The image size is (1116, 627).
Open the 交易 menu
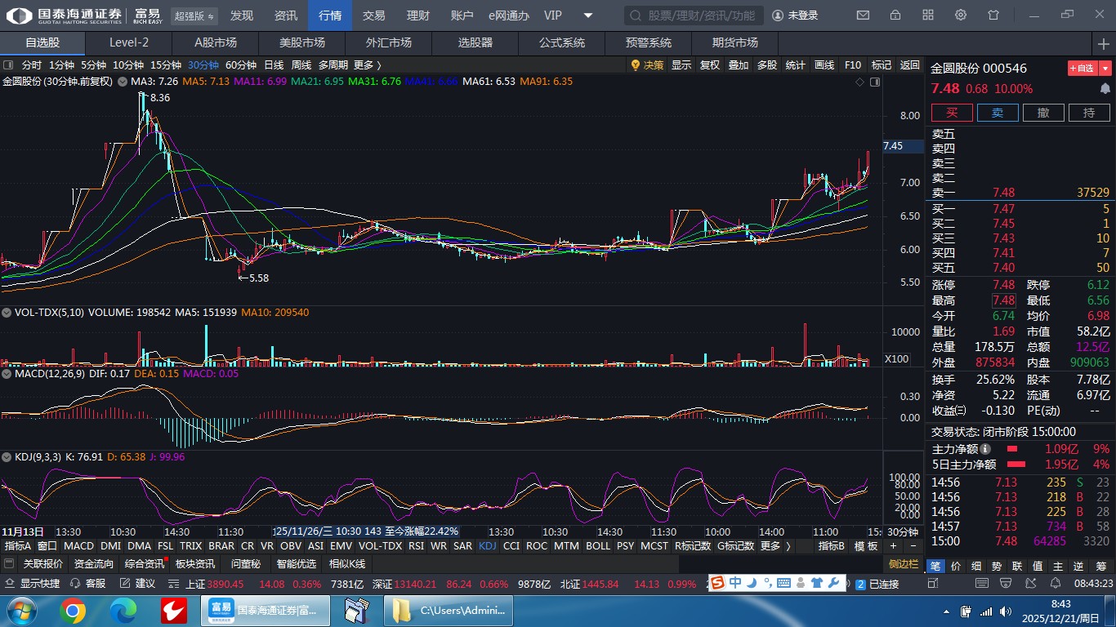click(373, 16)
